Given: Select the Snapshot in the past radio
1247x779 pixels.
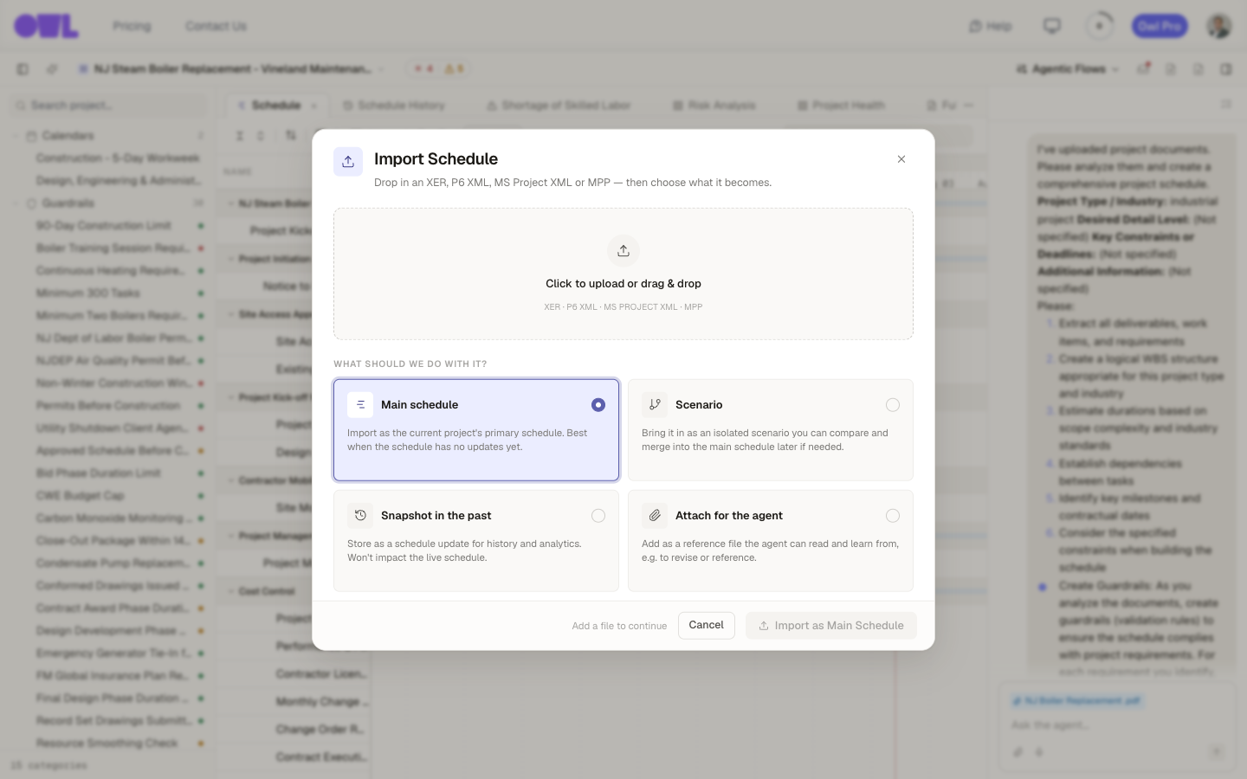Looking at the screenshot, I should point(598,516).
